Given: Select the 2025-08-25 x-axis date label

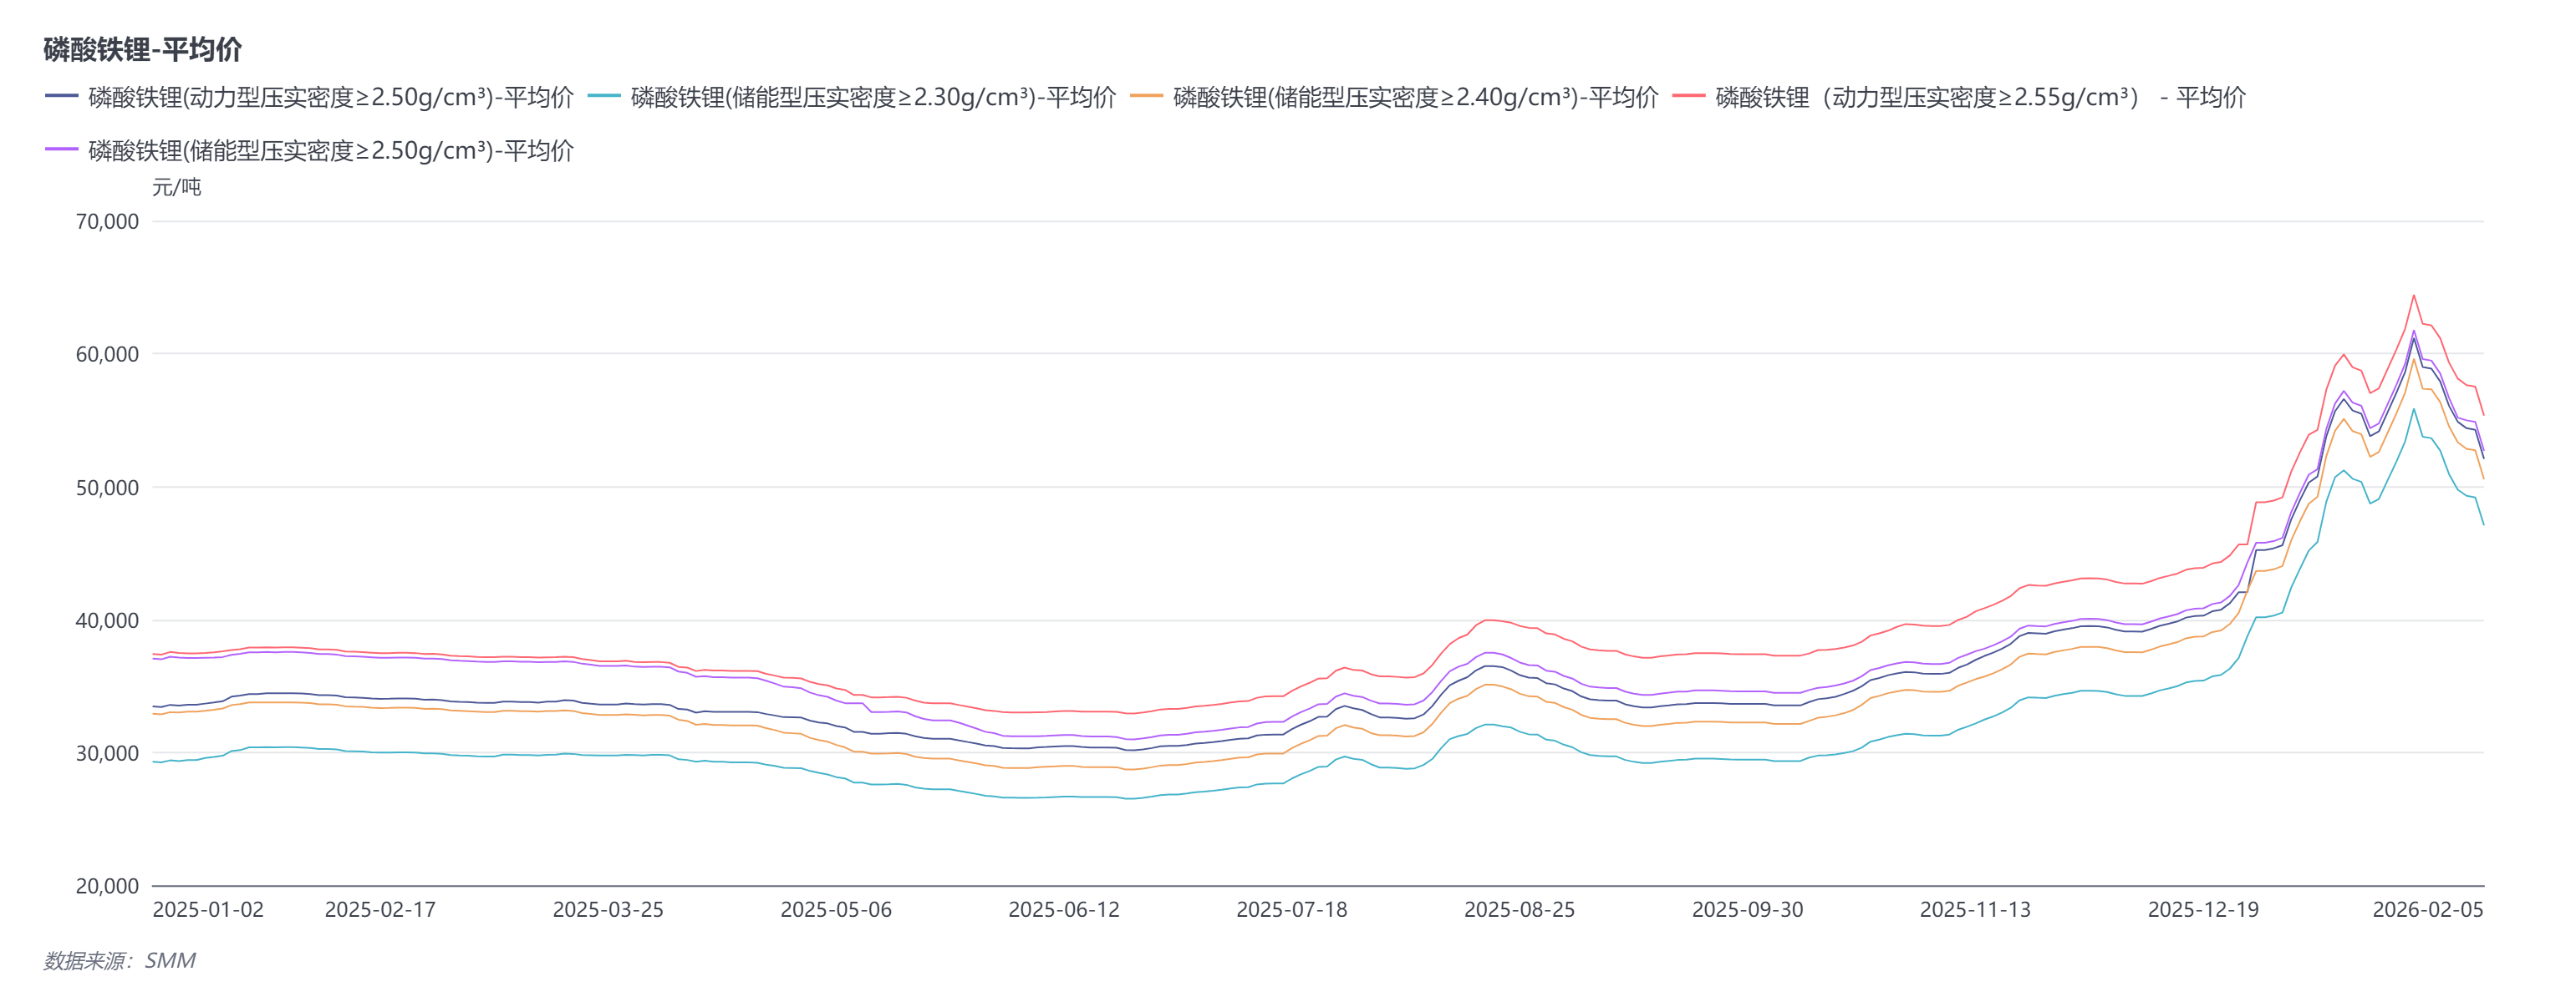Looking at the screenshot, I should (1519, 909).
